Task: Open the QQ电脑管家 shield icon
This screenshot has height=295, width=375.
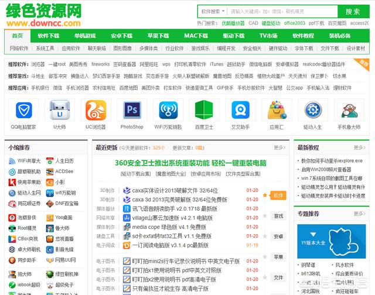Action: [x=23, y=111]
